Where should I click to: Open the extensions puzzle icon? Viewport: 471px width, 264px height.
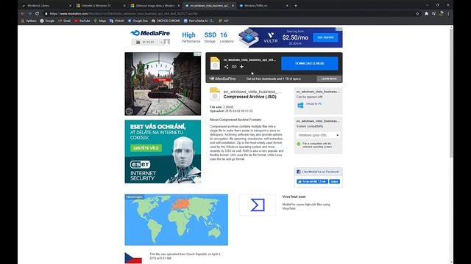point(426,13)
